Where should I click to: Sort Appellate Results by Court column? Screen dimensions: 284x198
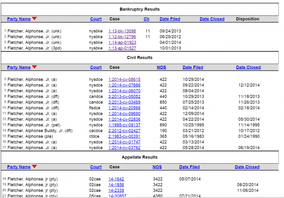pos(96,167)
